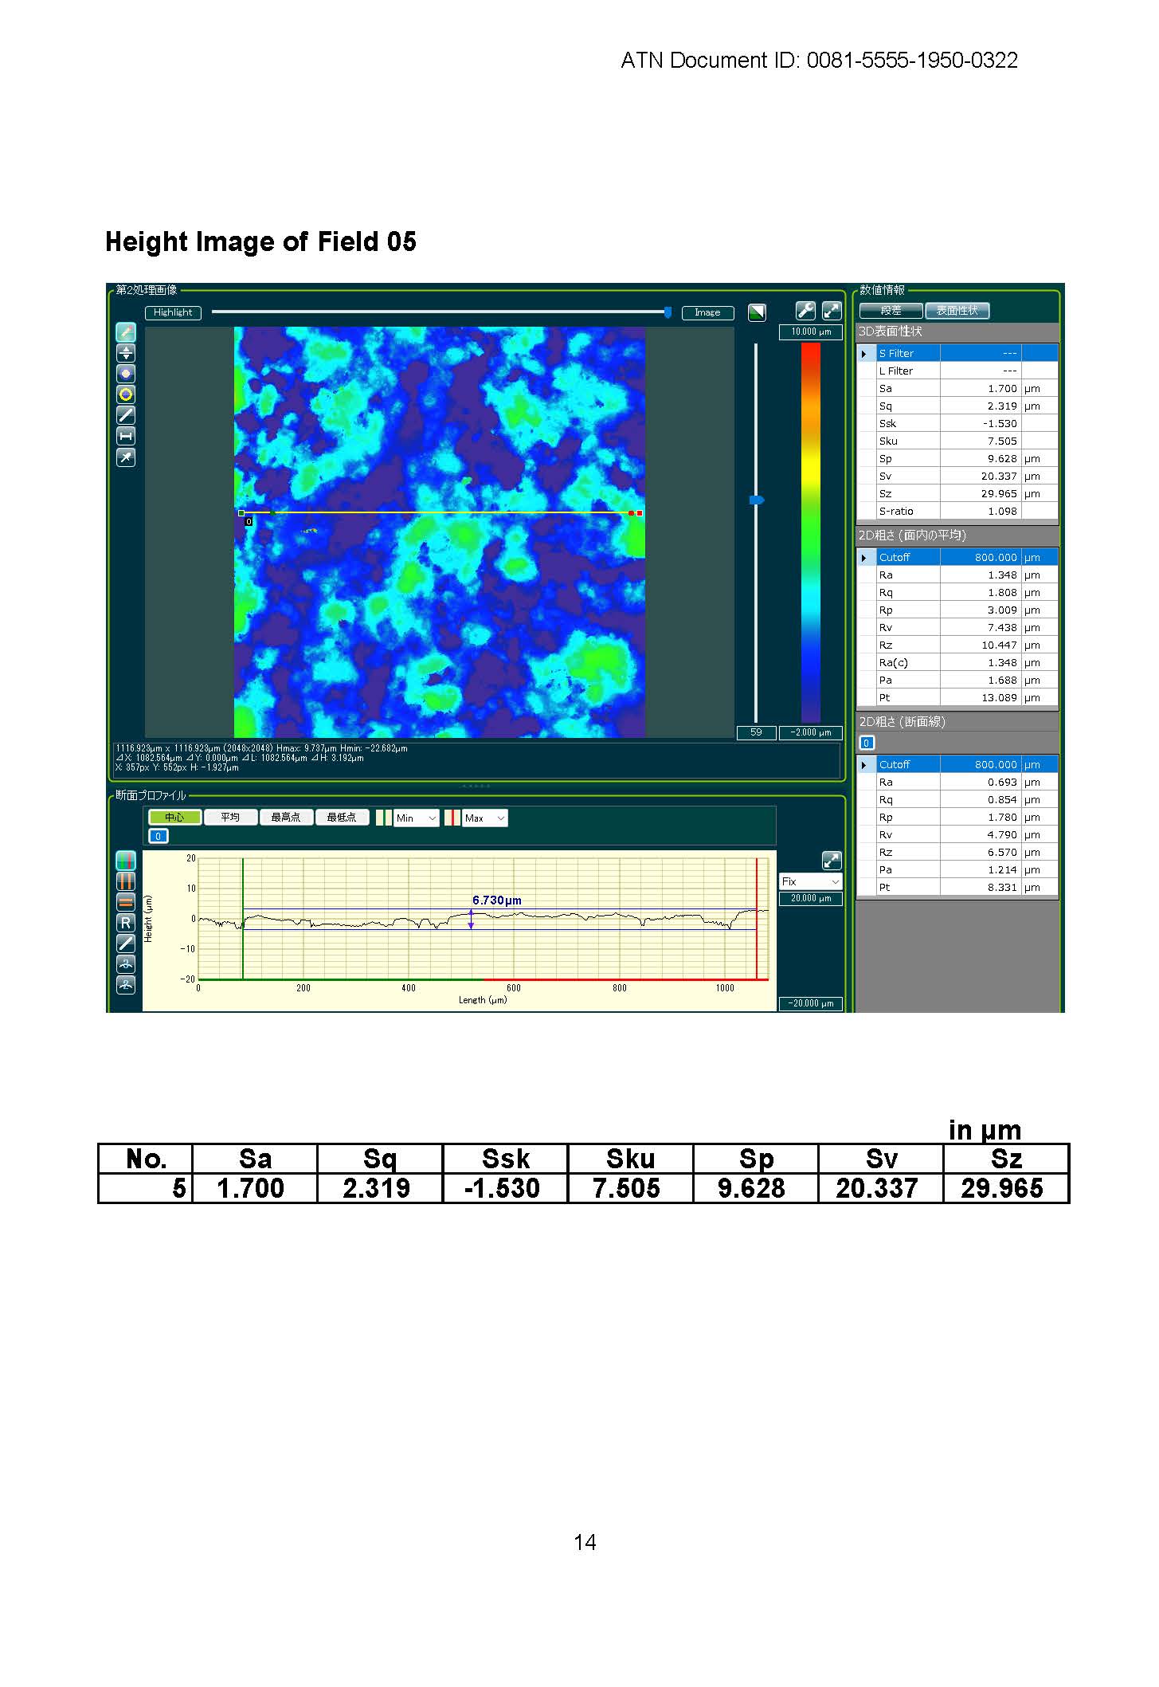This screenshot has width=1159, height=1687.
Task: Click the green color palette icon
Action: tap(757, 312)
